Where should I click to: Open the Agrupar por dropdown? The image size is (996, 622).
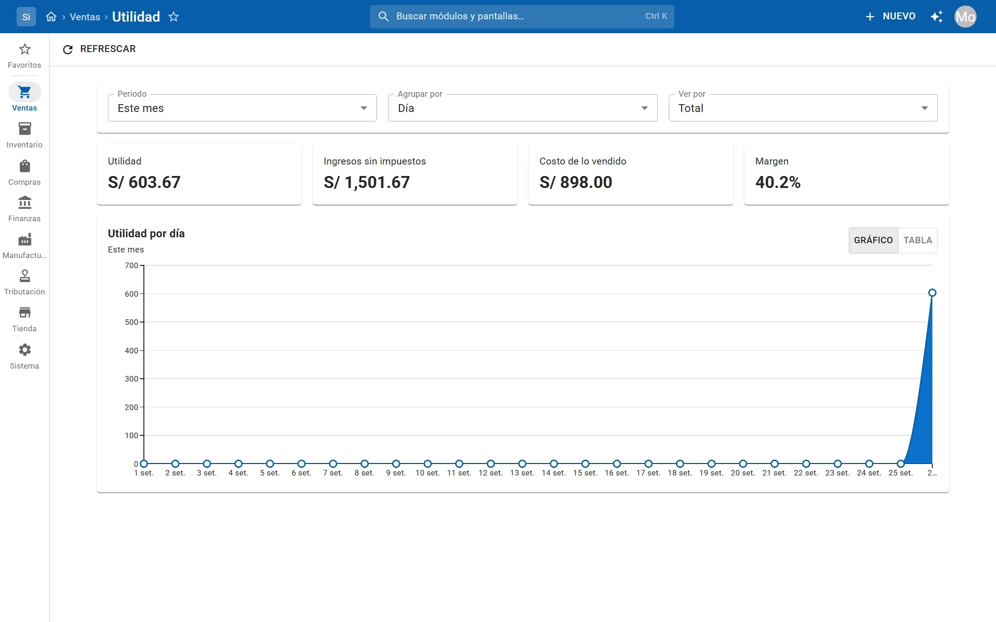click(522, 108)
